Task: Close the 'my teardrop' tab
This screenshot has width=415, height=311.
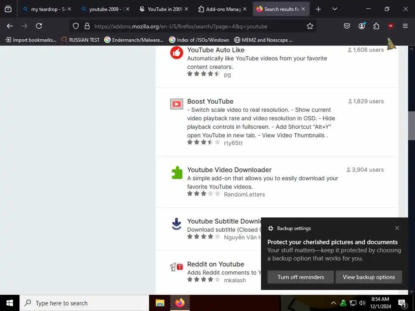Action: click(x=69, y=9)
